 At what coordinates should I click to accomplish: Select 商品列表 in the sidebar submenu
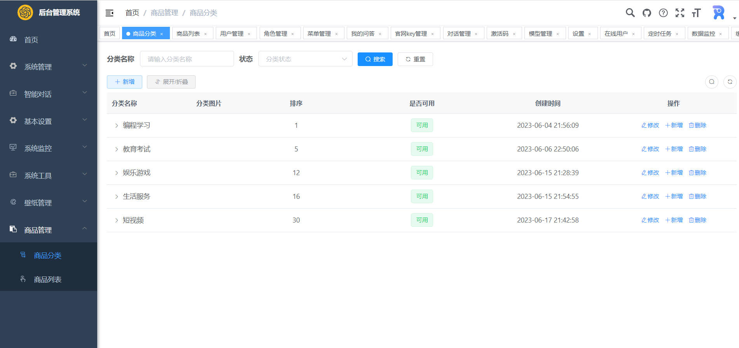49,279
